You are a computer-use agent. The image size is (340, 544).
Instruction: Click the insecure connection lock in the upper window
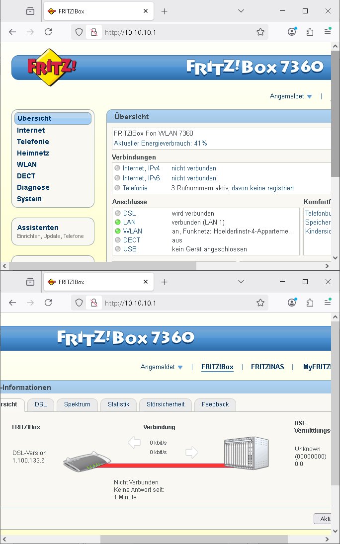92,32
